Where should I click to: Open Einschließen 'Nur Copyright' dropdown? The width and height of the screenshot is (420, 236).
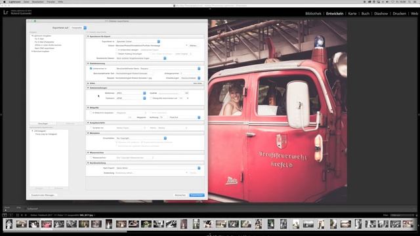click(x=141, y=138)
